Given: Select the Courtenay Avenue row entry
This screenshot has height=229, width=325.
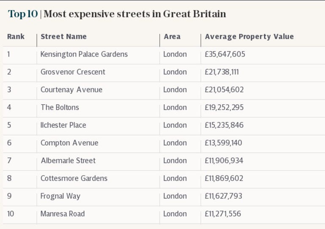Looking at the screenshot, I should (x=71, y=90).
